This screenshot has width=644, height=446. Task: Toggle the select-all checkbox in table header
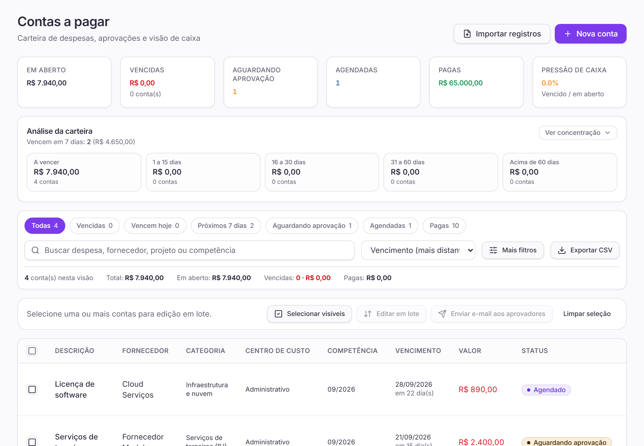tap(32, 351)
